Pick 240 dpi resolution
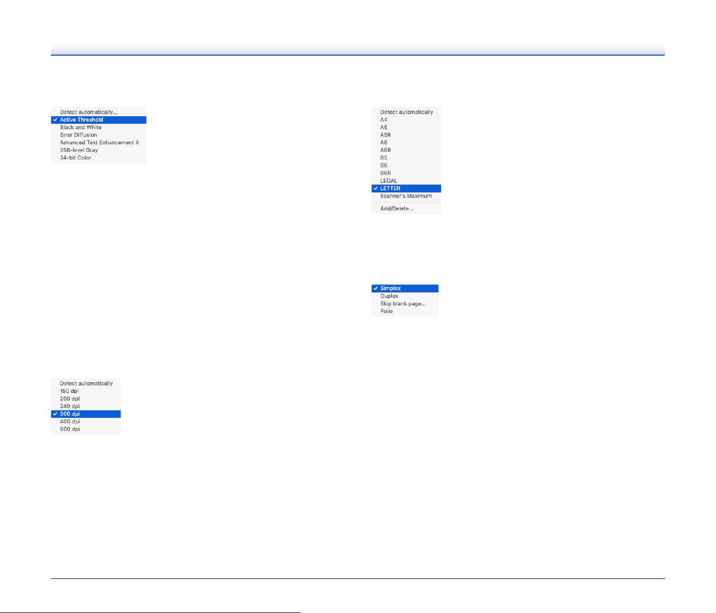Image resolution: width=716 pixels, height=613 pixels. coord(86,407)
